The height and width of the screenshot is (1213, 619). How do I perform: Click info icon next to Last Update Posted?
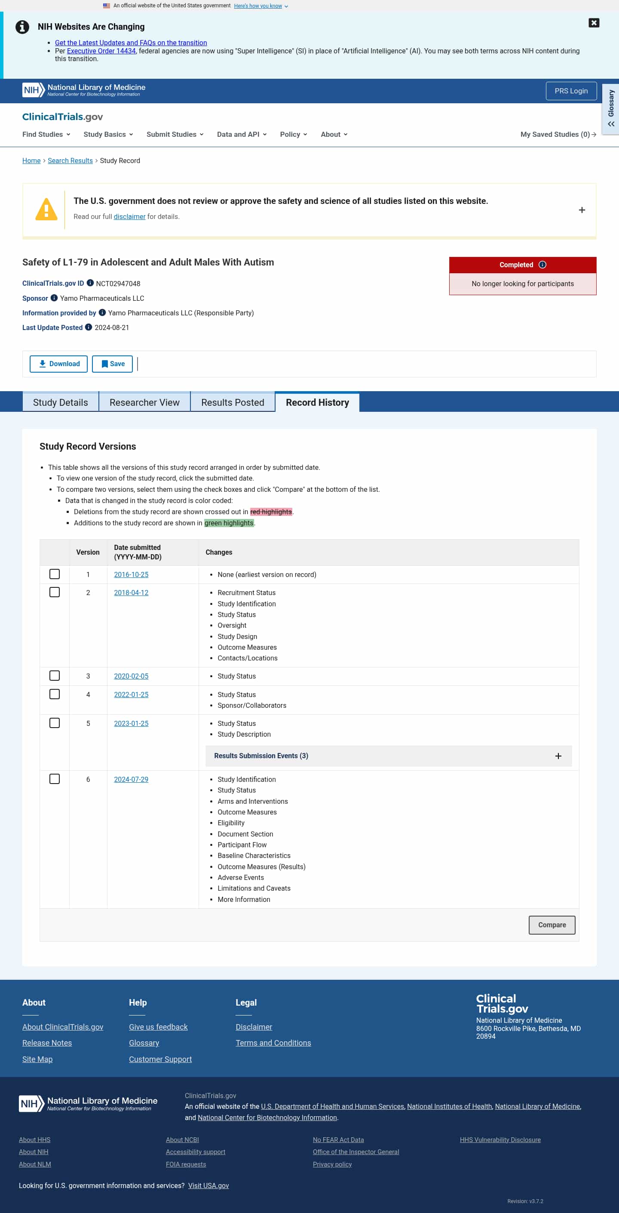[x=89, y=327]
